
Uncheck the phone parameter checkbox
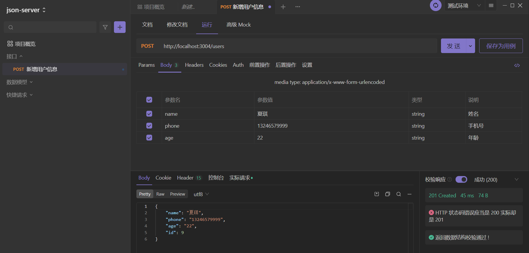149,126
